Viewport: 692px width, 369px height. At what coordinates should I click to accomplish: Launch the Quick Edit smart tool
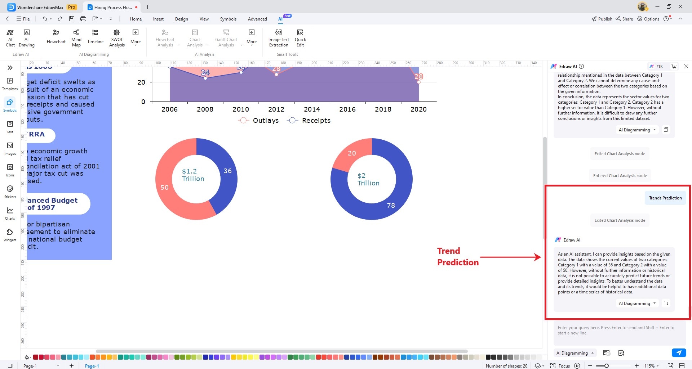pyautogui.click(x=300, y=38)
